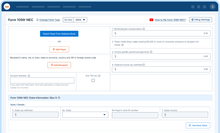Click the State tax withheld field
The height and width of the screenshot is (133, 220).
click(35, 115)
